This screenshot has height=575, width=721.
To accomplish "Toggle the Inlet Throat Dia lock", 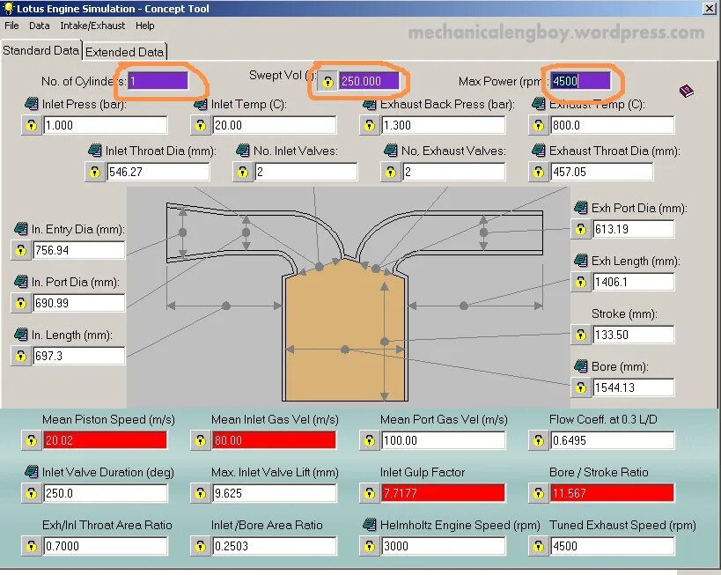I will coord(95,172).
